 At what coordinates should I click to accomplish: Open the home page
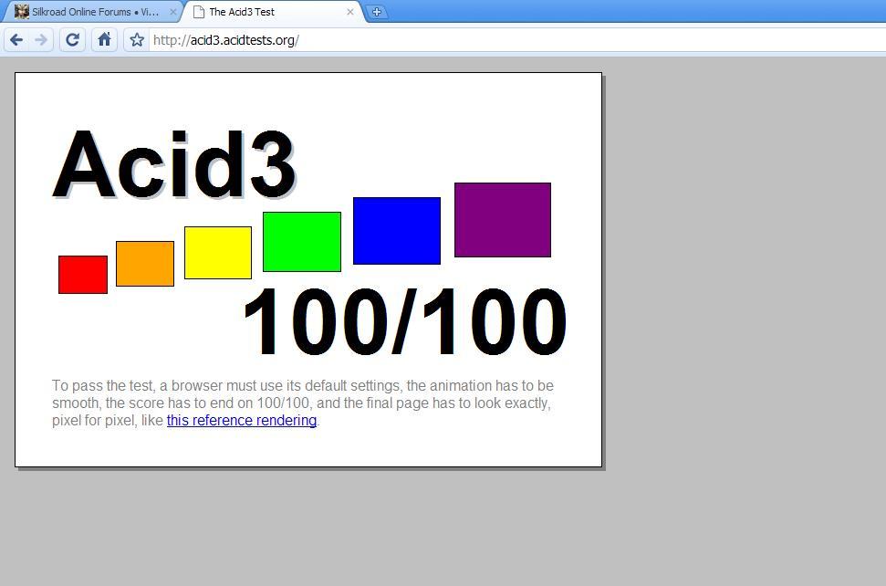[x=103, y=40]
